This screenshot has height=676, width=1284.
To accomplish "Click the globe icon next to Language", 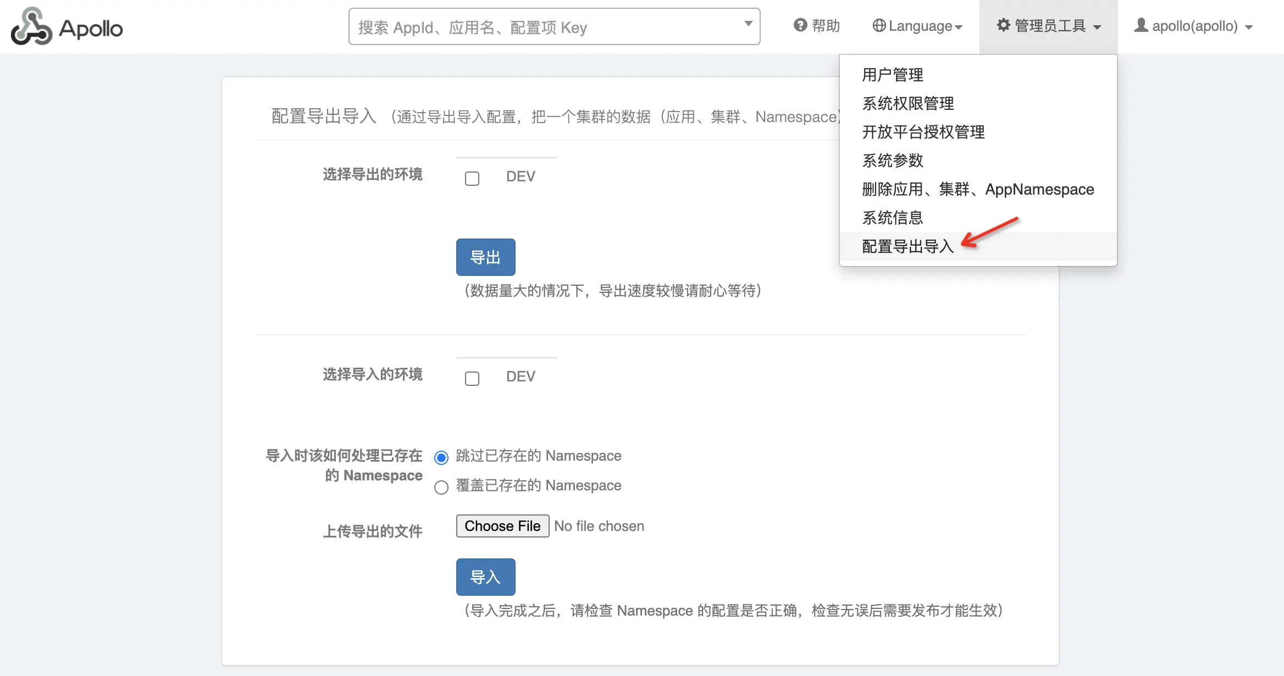I will tap(879, 26).
